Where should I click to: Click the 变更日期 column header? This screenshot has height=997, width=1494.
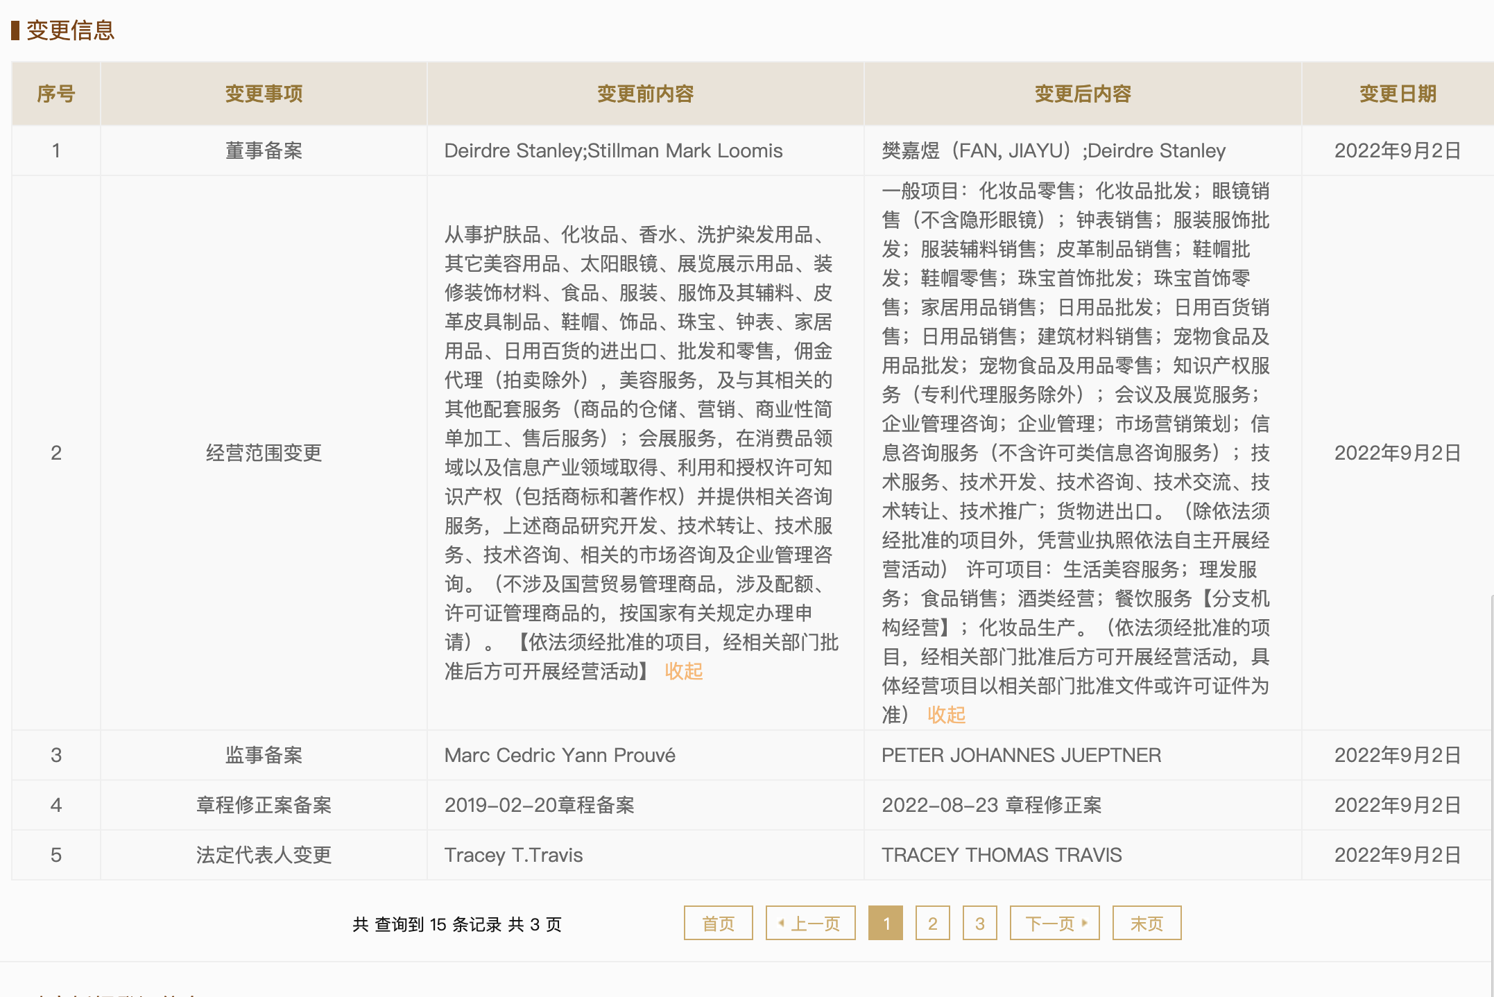(x=1398, y=94)
